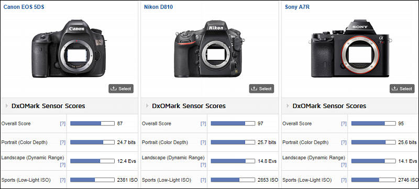
Task: Open the Nikon D810 link
Action: [x=158, y=7]
